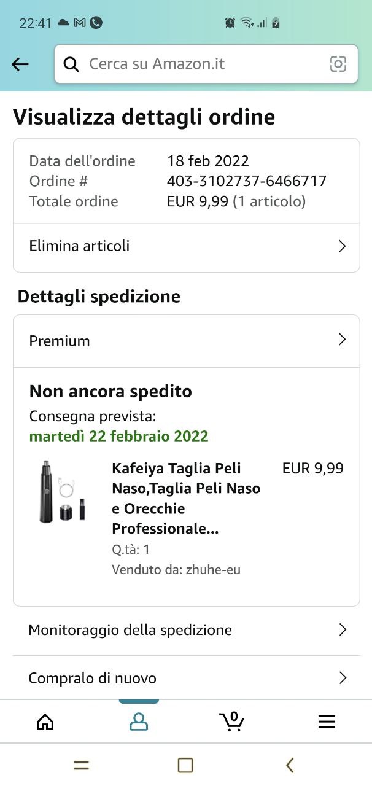Open the account profile tab icon
372x786 pixels.
pyautogui.click(x=139, y=722)
